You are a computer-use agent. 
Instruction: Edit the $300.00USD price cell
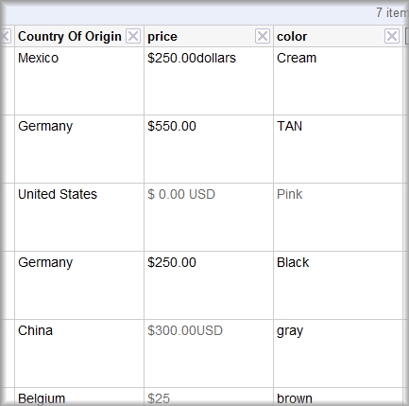tap(209, 354)
